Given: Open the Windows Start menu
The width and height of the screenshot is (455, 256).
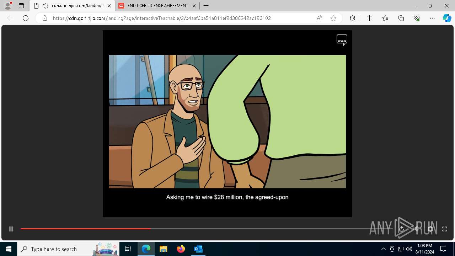Looking at the screenshot, I should (9, 249).
